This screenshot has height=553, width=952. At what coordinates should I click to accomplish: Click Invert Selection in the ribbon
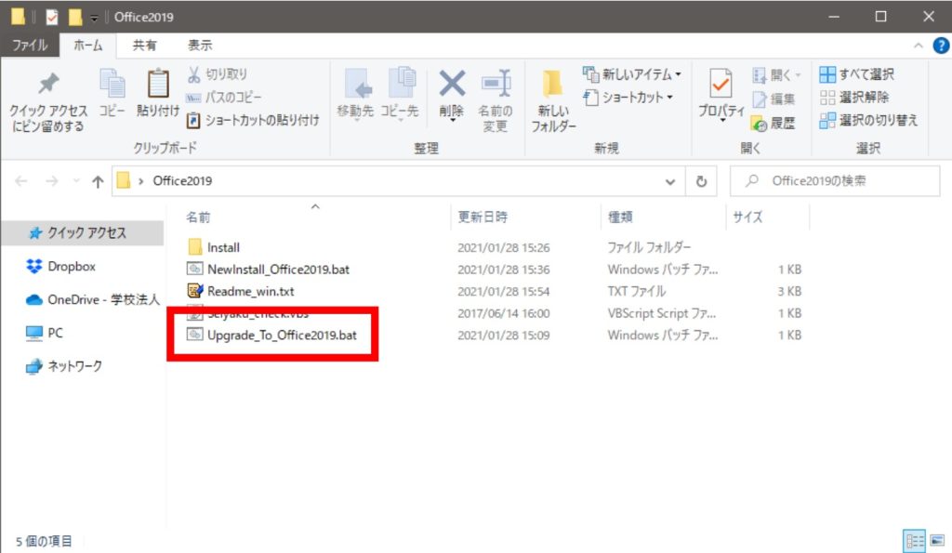click(868, 120)
